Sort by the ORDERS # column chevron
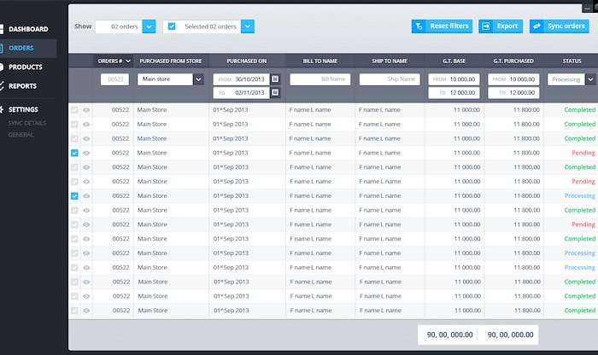Image resolution: width=598 pixels, height=355 pixels. click(128, 61)
